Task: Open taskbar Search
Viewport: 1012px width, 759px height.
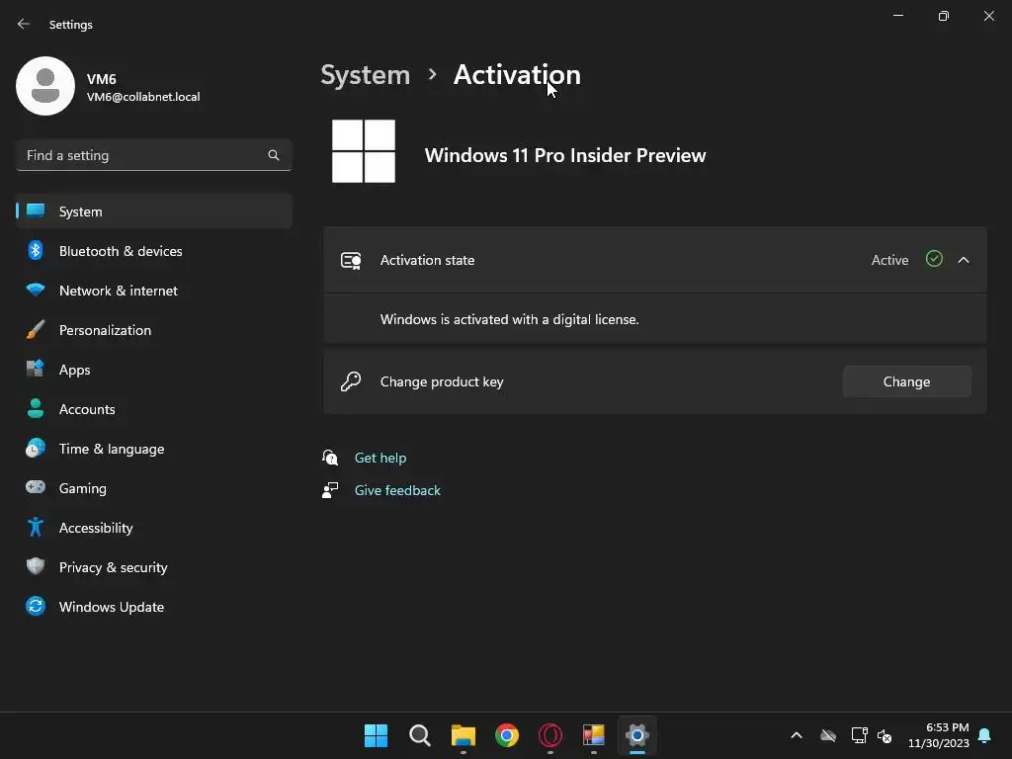Action: click(x=419, y=735)
